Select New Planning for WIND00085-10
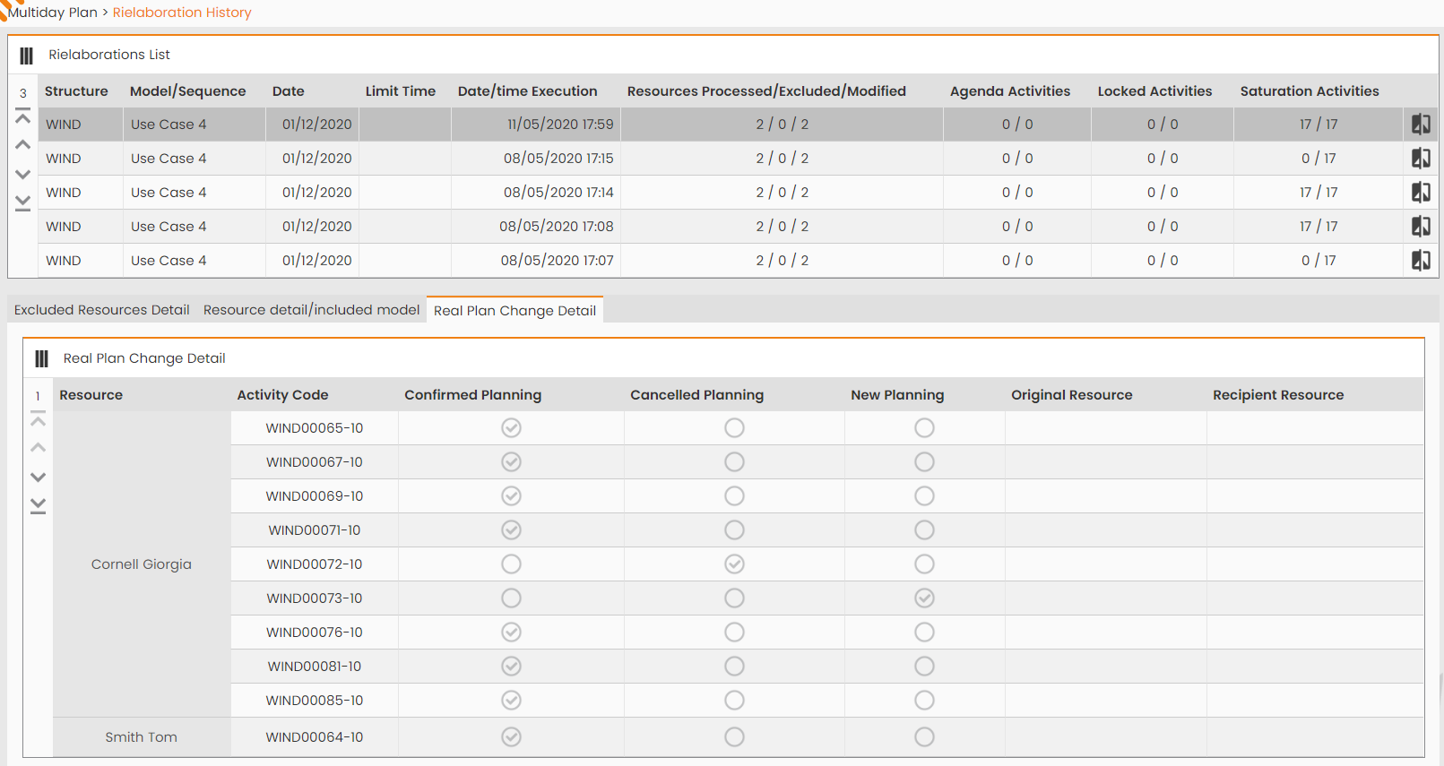 point(924,701)
